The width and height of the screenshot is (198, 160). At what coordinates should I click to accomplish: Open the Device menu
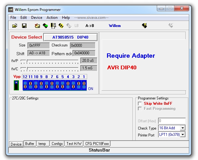(x=37, y=18)
